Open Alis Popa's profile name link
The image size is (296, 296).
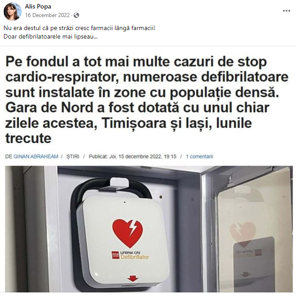[x=38, y=6]
